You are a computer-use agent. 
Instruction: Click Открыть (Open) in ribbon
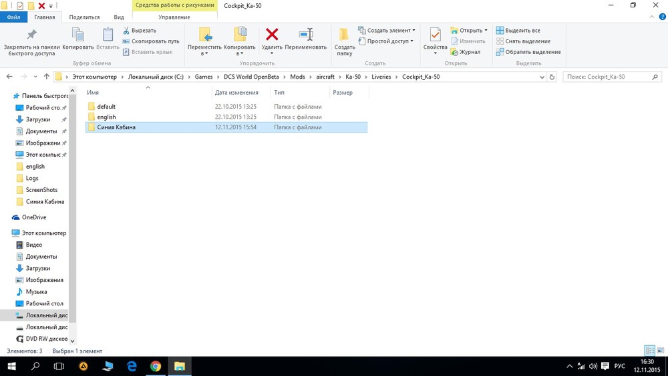[x=469, y=31]
